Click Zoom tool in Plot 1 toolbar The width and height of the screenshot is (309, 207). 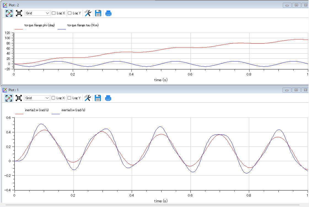pos(9,98)
